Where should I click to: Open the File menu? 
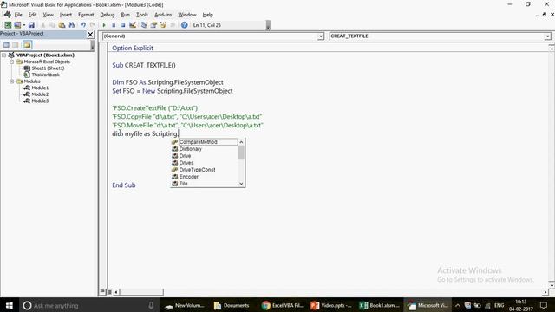pyautogui.click(x=18, y=15)
